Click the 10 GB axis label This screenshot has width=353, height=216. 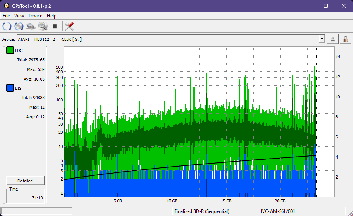(172, 201)
